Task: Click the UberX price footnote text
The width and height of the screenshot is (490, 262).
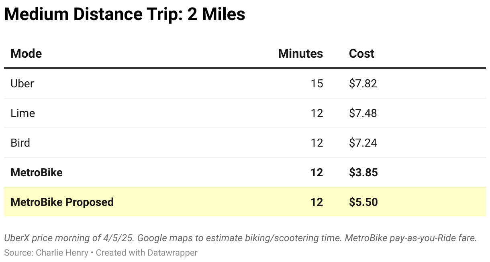Action: 240,238
